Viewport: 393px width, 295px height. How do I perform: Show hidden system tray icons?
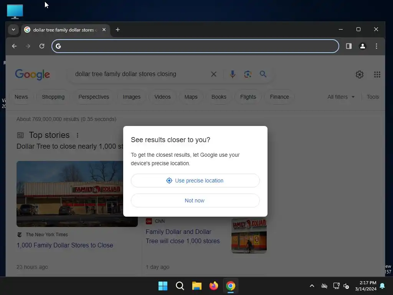click(312, 286)
